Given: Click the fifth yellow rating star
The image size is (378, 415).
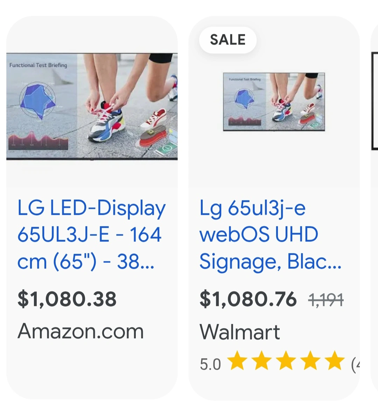Looking at the screenshot, I should (335, 361).
